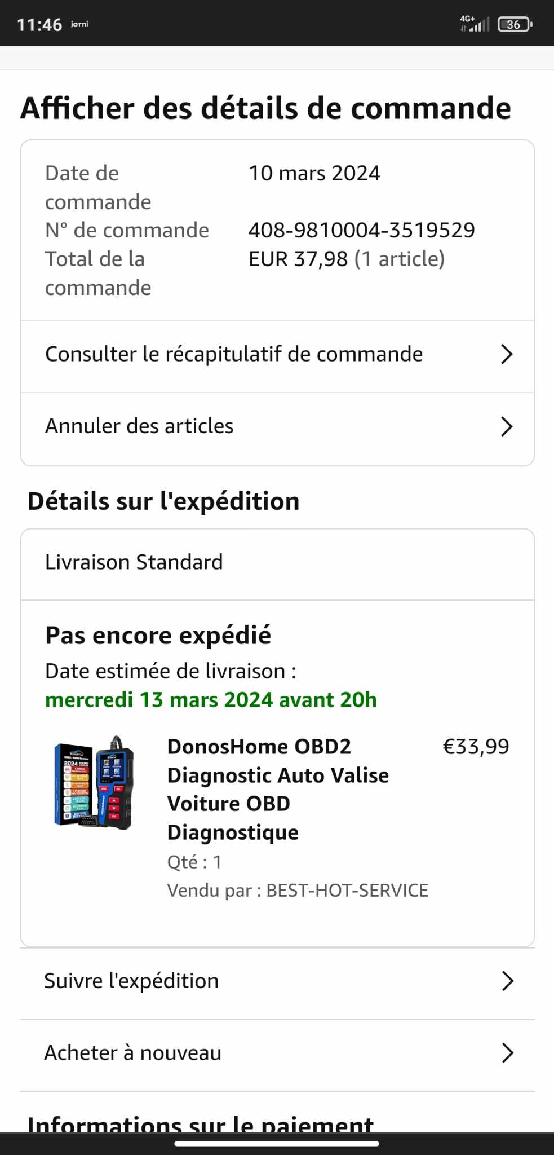Select Annuler des articles

pos(139,426)
